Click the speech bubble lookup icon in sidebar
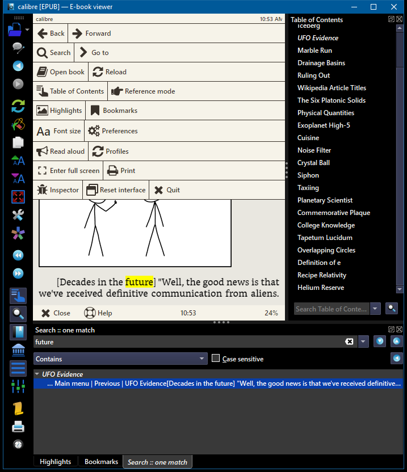Image resolution: width=407 pixels, height=472 pixels. point(18,48)
